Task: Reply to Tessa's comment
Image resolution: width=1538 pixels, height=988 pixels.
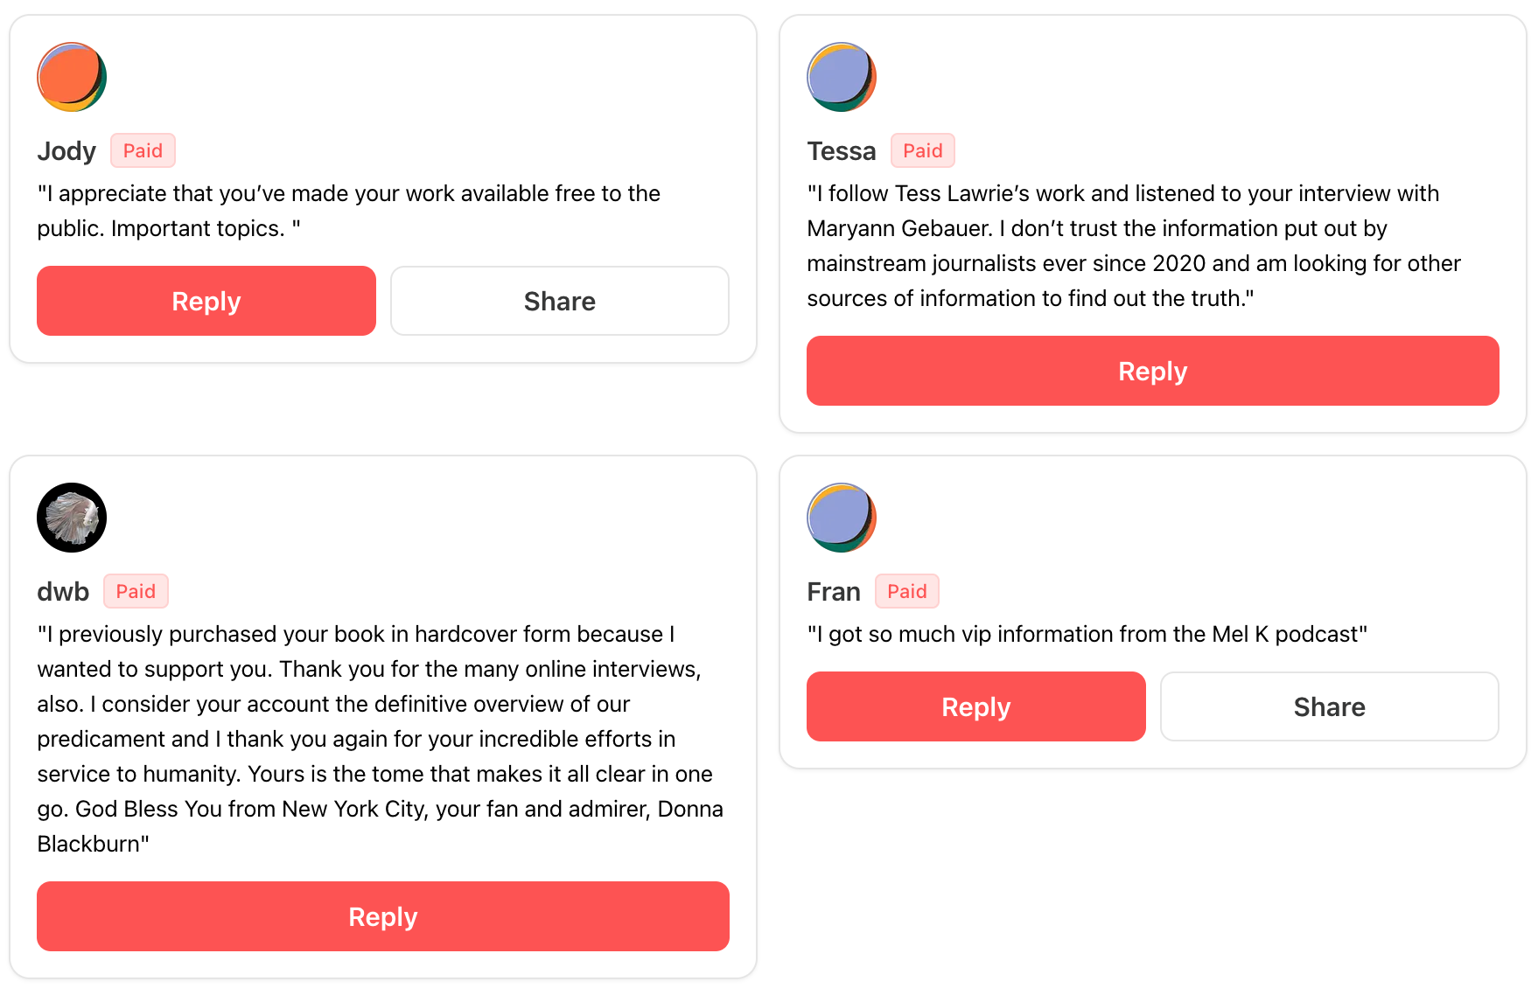Action: (1153, 371)
